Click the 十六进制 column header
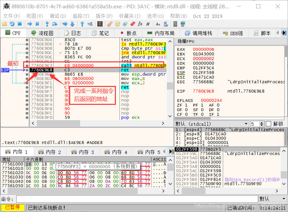The height and width of the screenshot is (212, 288). [x=88, y=159]
